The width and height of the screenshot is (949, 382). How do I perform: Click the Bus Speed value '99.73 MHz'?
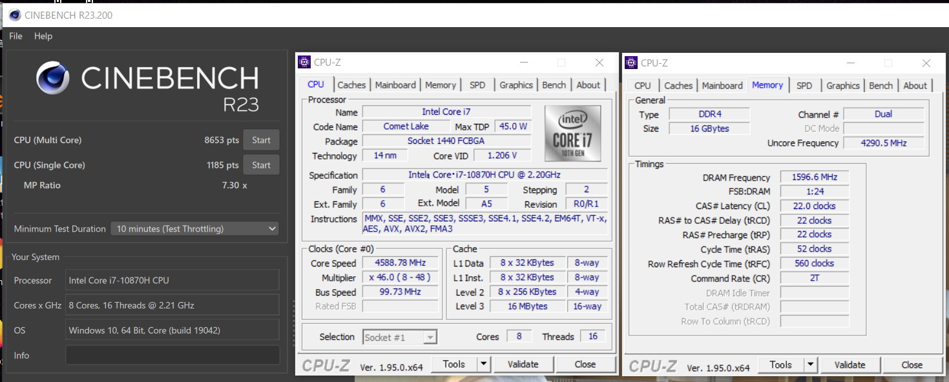pyautogui.click(x=400, y=292)
